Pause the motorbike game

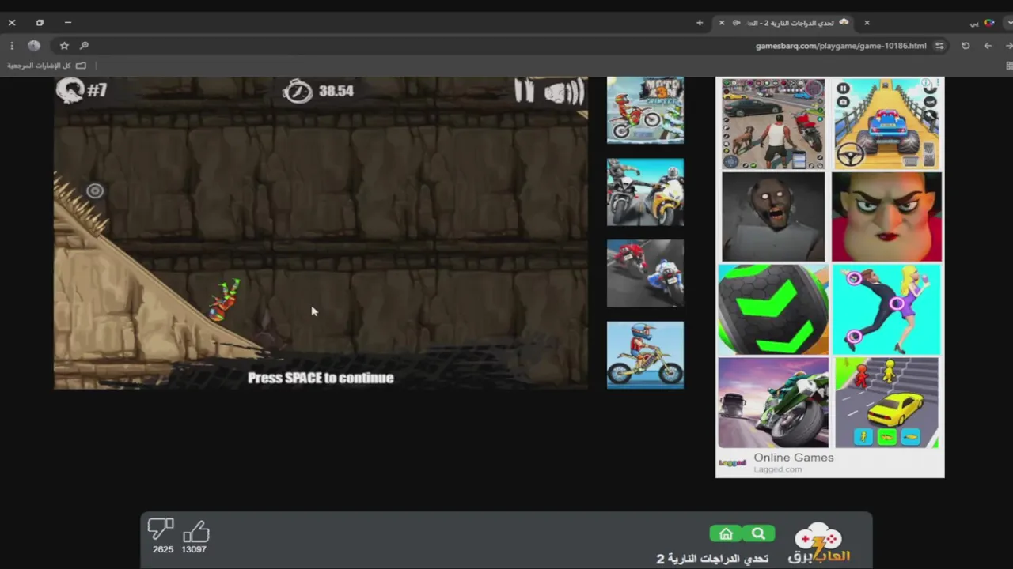[524, 91]
